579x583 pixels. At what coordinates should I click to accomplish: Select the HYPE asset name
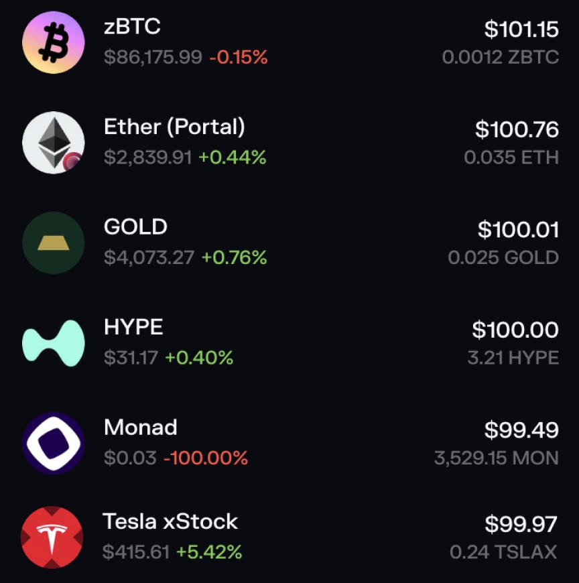pos(133,327)
